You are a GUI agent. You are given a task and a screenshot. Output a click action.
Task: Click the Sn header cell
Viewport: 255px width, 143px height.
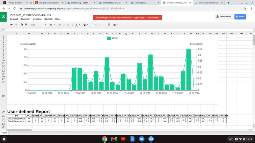click(16, 116)
